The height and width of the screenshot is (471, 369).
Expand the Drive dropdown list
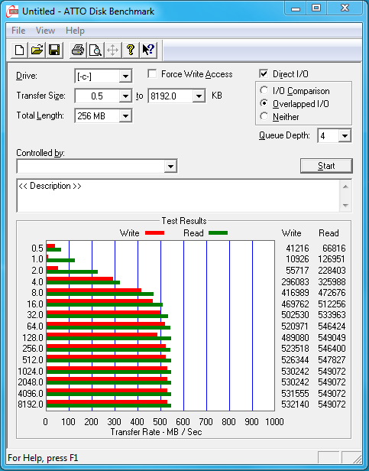[x=125, y=76]
